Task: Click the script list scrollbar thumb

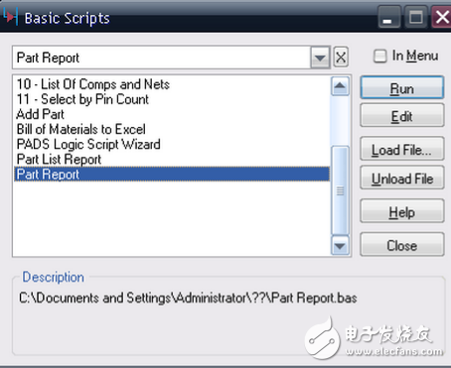Action: click(340, 190)
